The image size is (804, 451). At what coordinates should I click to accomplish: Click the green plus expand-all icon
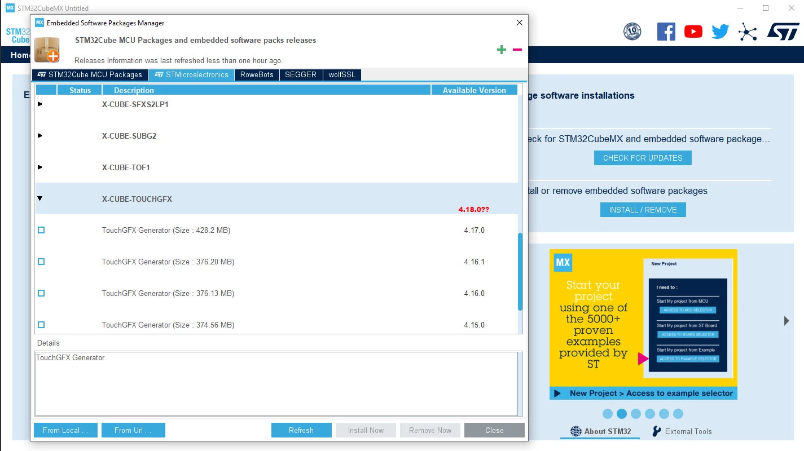[501, 50]
